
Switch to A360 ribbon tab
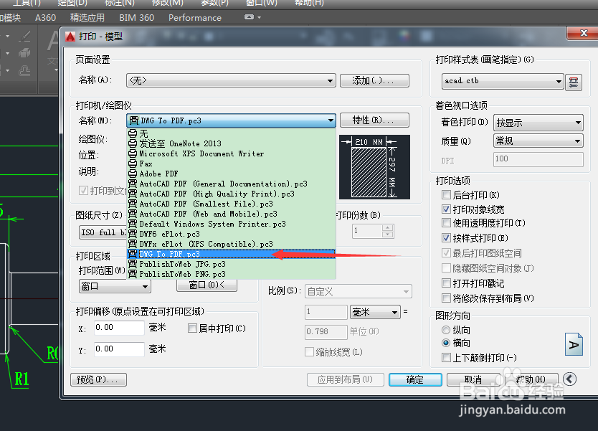(x=45, y=17)
